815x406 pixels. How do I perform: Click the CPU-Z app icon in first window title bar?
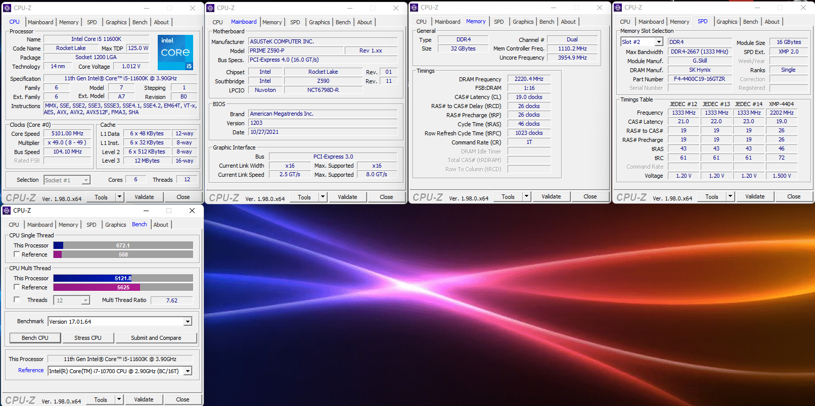7,8
